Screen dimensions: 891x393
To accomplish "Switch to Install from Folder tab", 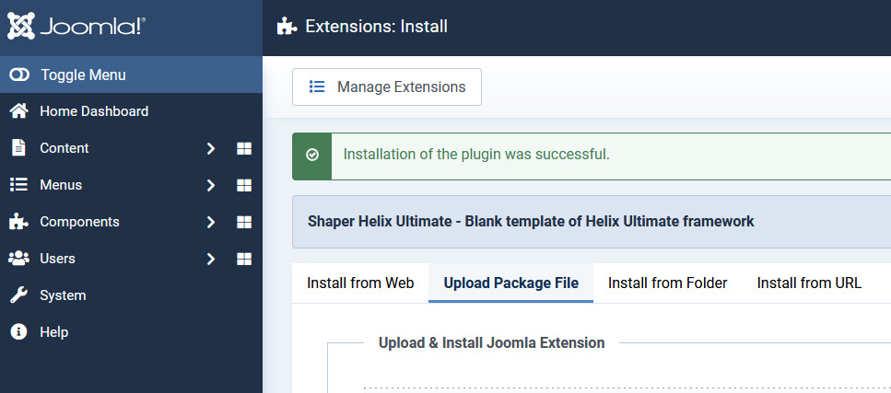I will (x=668, y=283).
